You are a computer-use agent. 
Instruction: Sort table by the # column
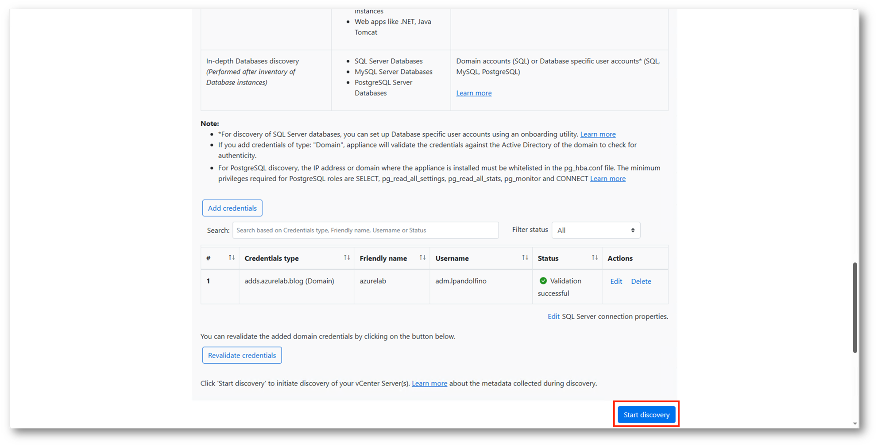click(232, 258)
